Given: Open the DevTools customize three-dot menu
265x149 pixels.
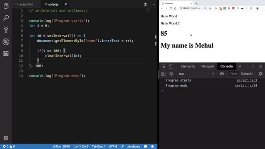Looking at the screenshot, I should point(253,66).
